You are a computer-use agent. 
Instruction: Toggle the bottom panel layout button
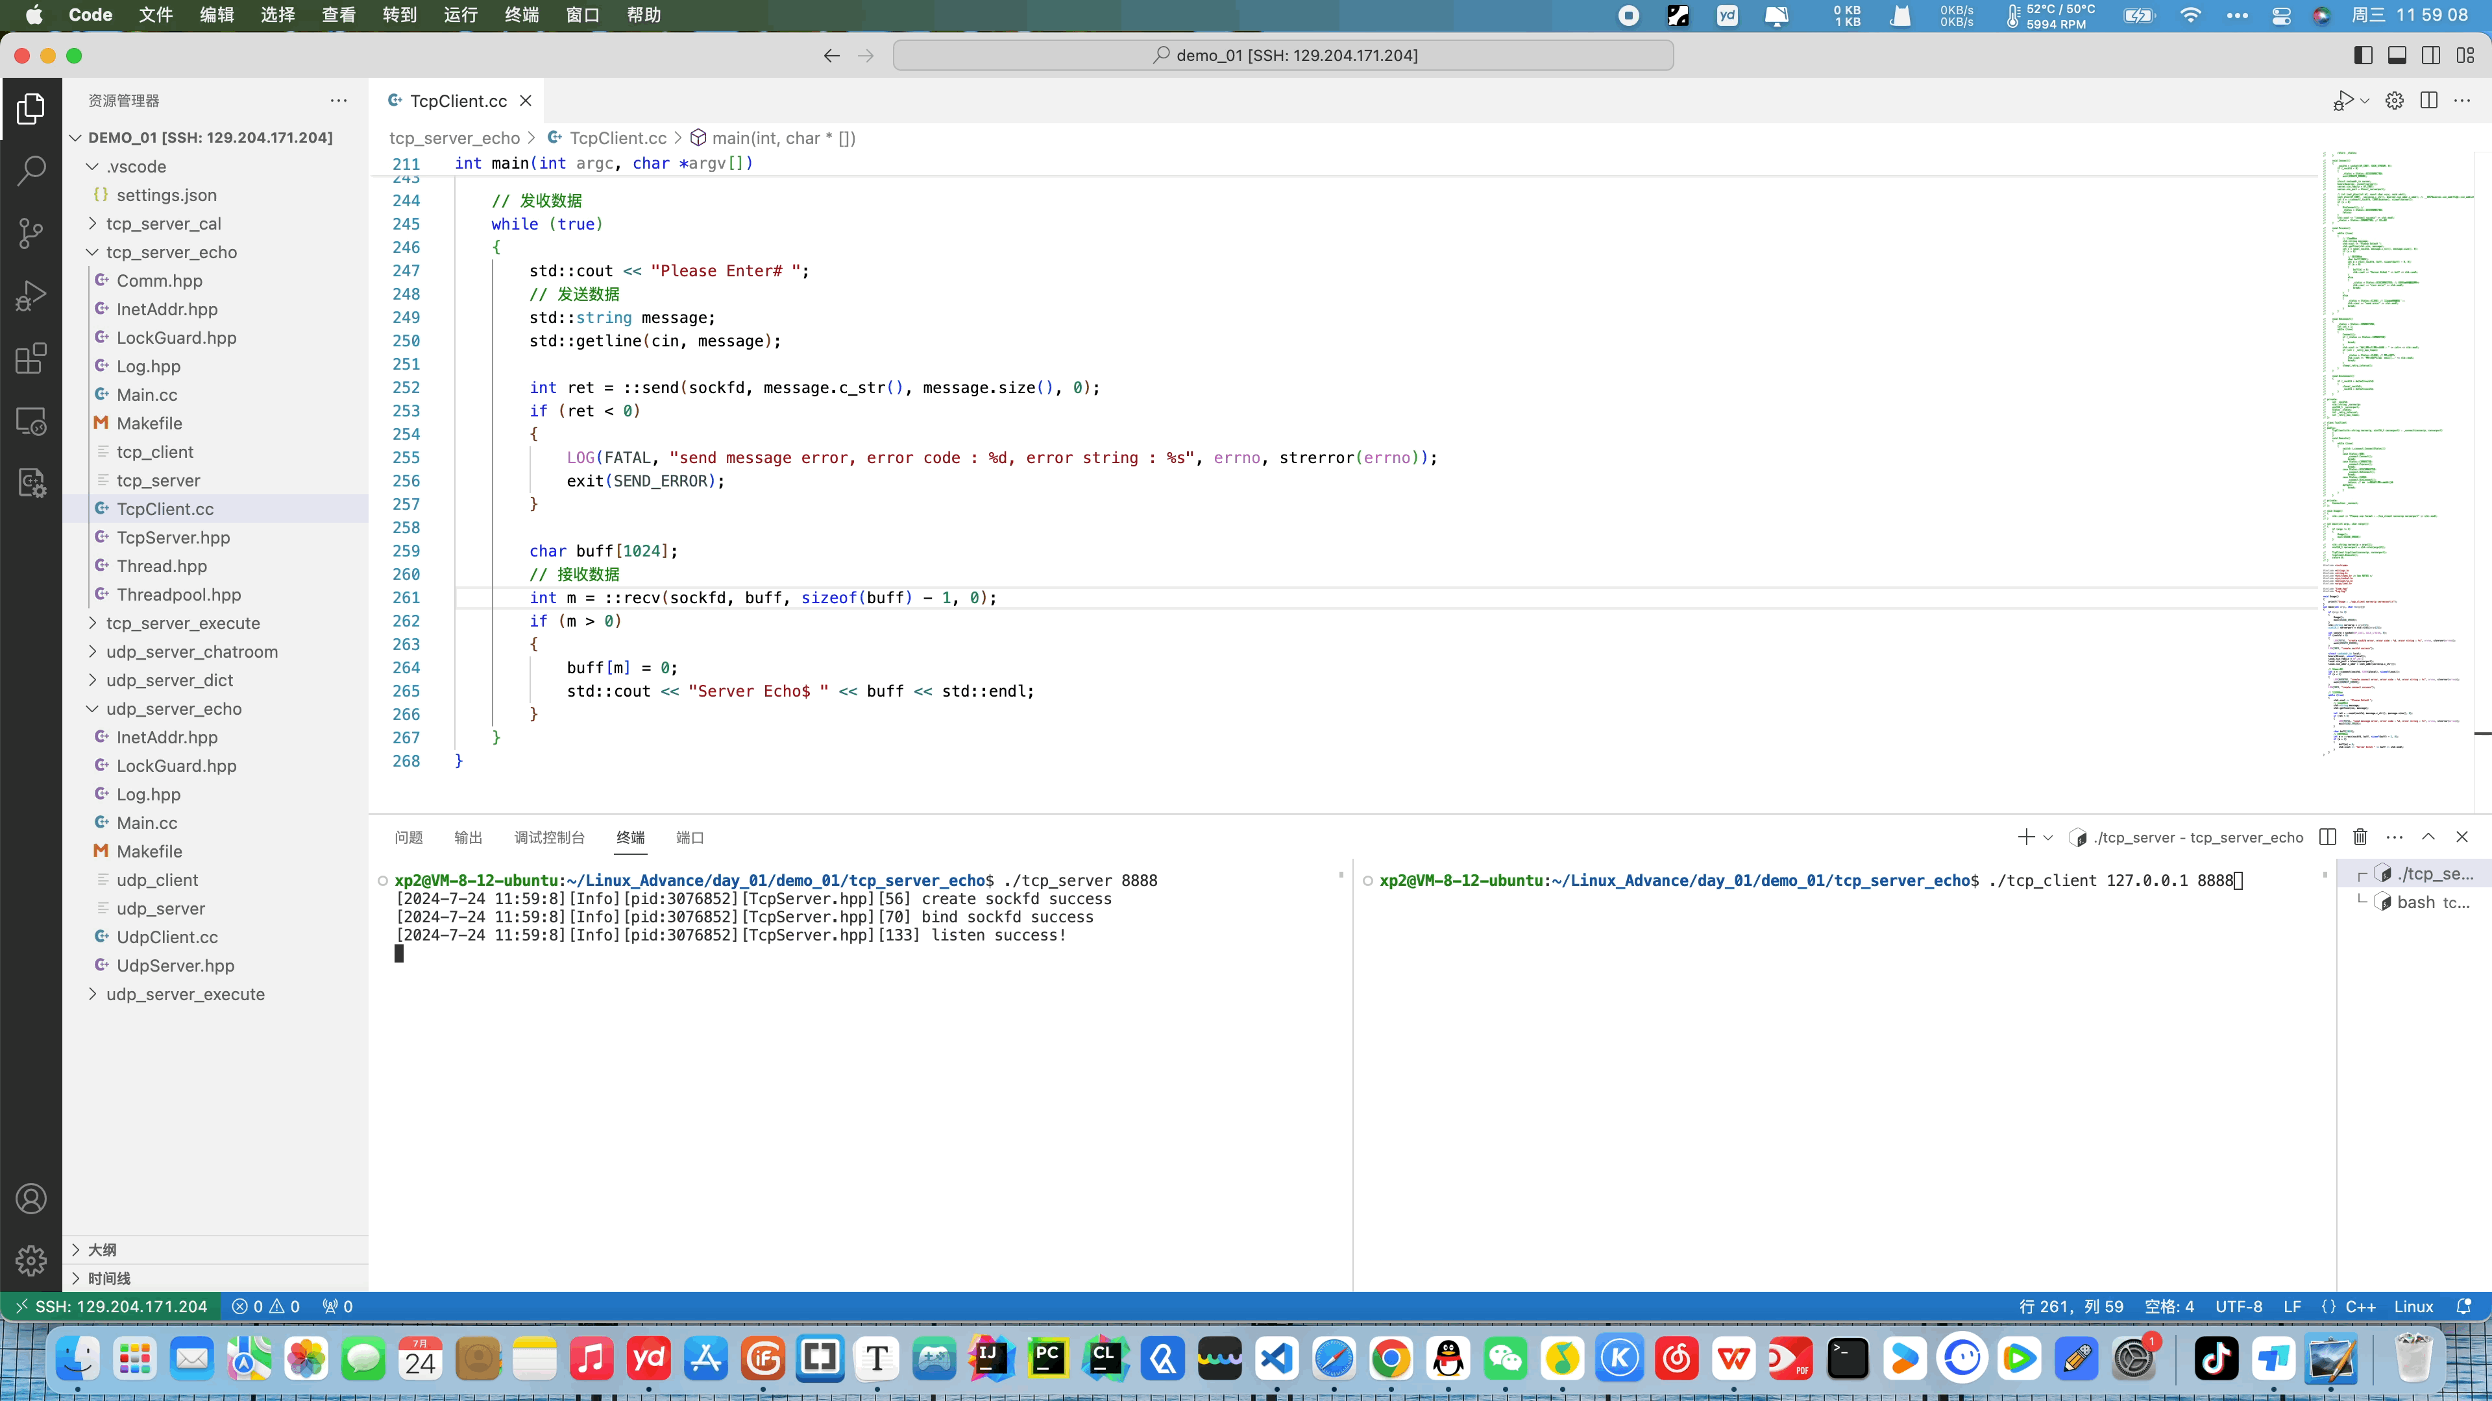tap(2397, 55)
